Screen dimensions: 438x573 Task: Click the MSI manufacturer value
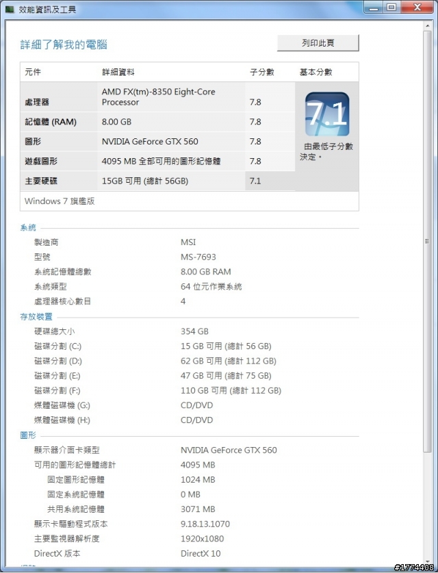188,242
